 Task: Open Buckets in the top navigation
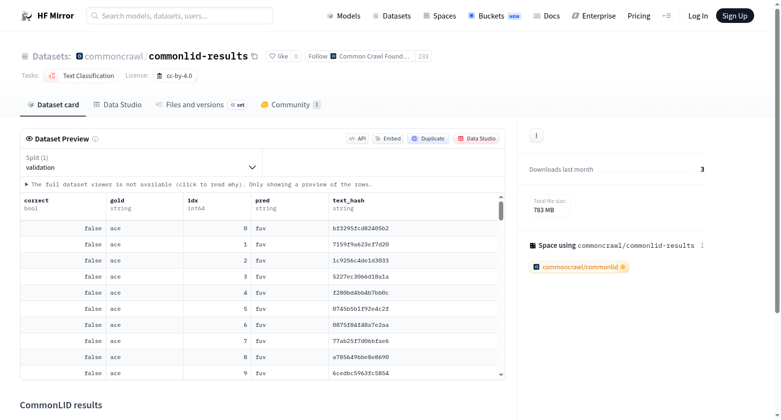(x=494, y=16)
